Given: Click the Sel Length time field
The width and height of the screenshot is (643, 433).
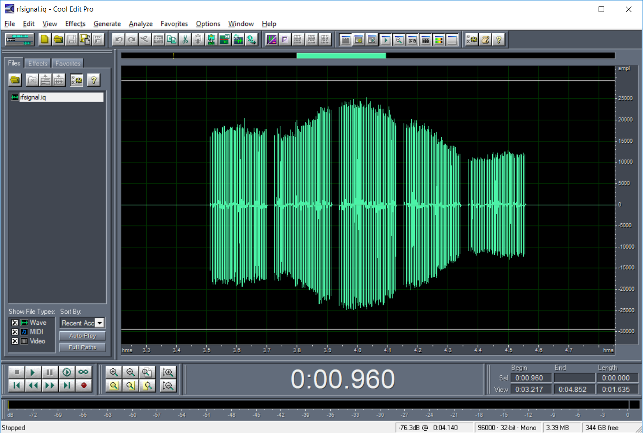Looking at the screenshot, I should tap(618, 378).
